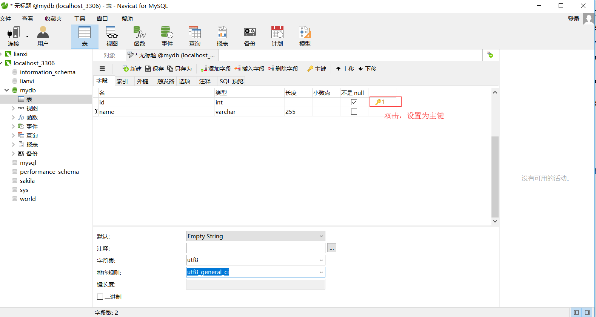Expand the 事件 node under mydb
The width and height of the screenshot is (596, 317).
[13, 126]
